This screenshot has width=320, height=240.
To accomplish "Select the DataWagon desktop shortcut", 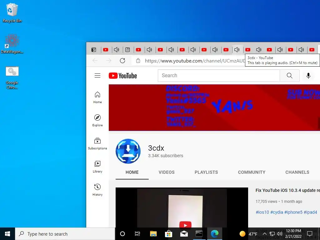I will click(12, 44).
